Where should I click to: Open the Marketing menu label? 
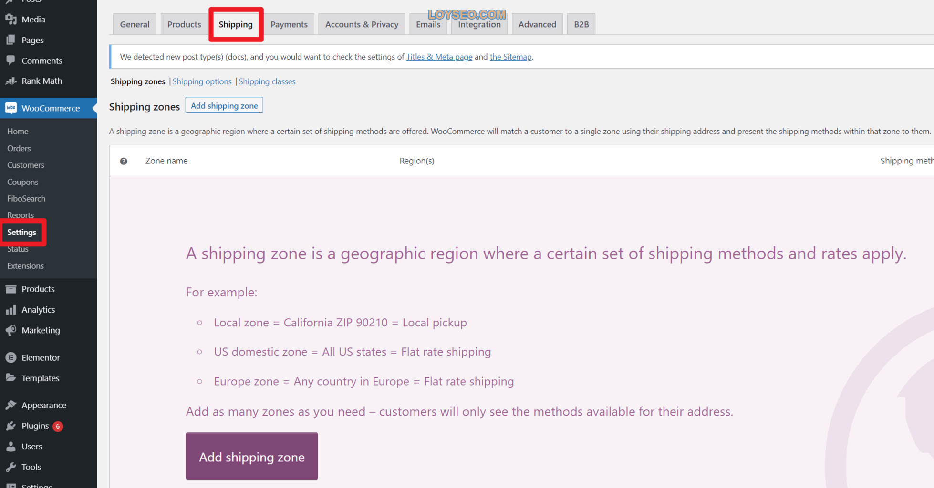tap(41, 330)
